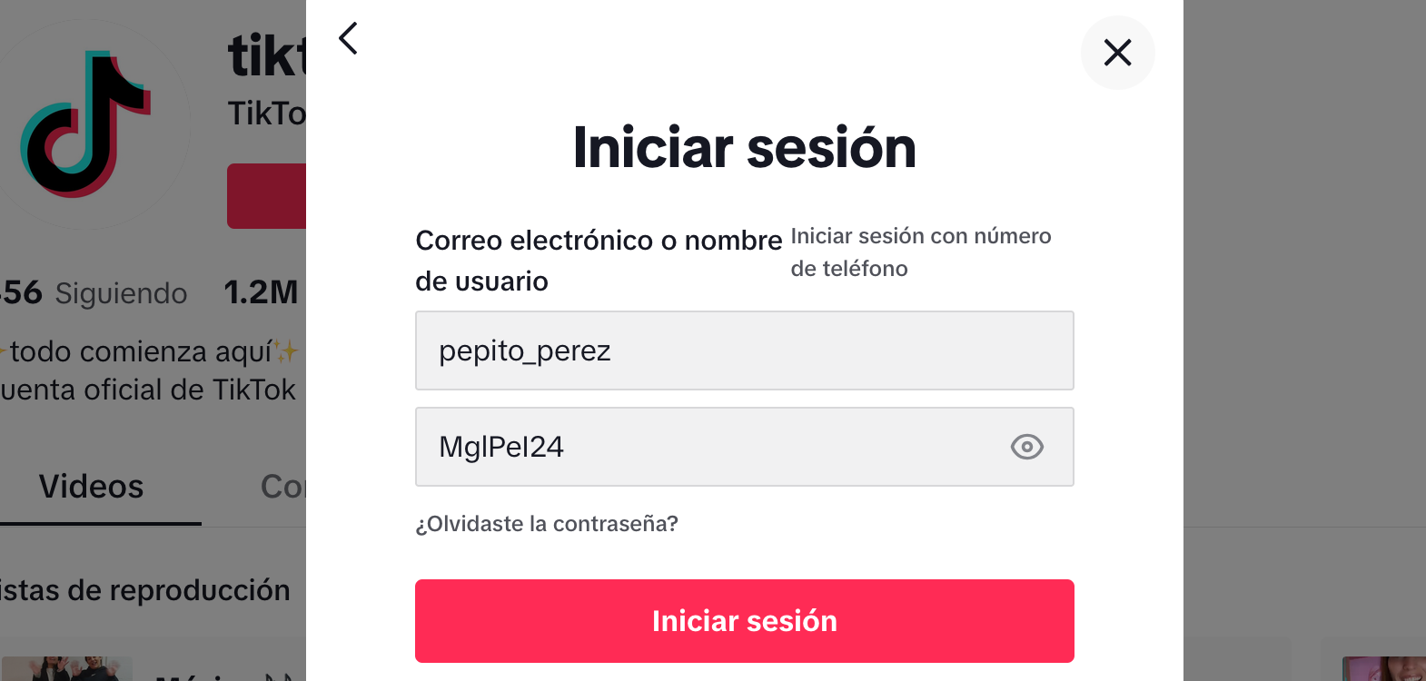Focus the password field showing MglPel24
This screenshot has height=681, width=1426.
pyautogui.click(x=708, y=447)
